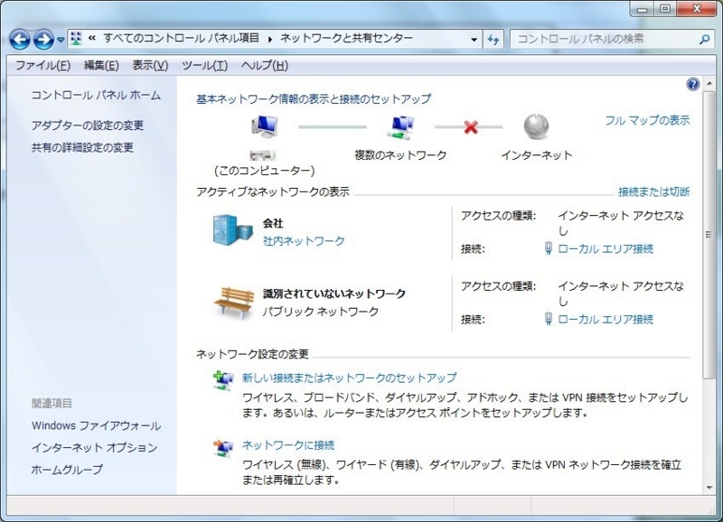Click 新しい接続またはネットワークのセットアップ link
This screenshot has height=522, width=723.
[350, 378]
